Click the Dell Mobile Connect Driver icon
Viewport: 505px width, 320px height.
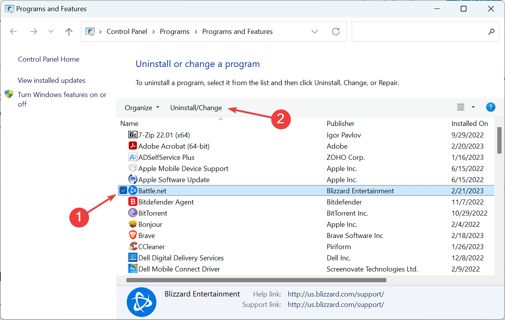point(133,269)
